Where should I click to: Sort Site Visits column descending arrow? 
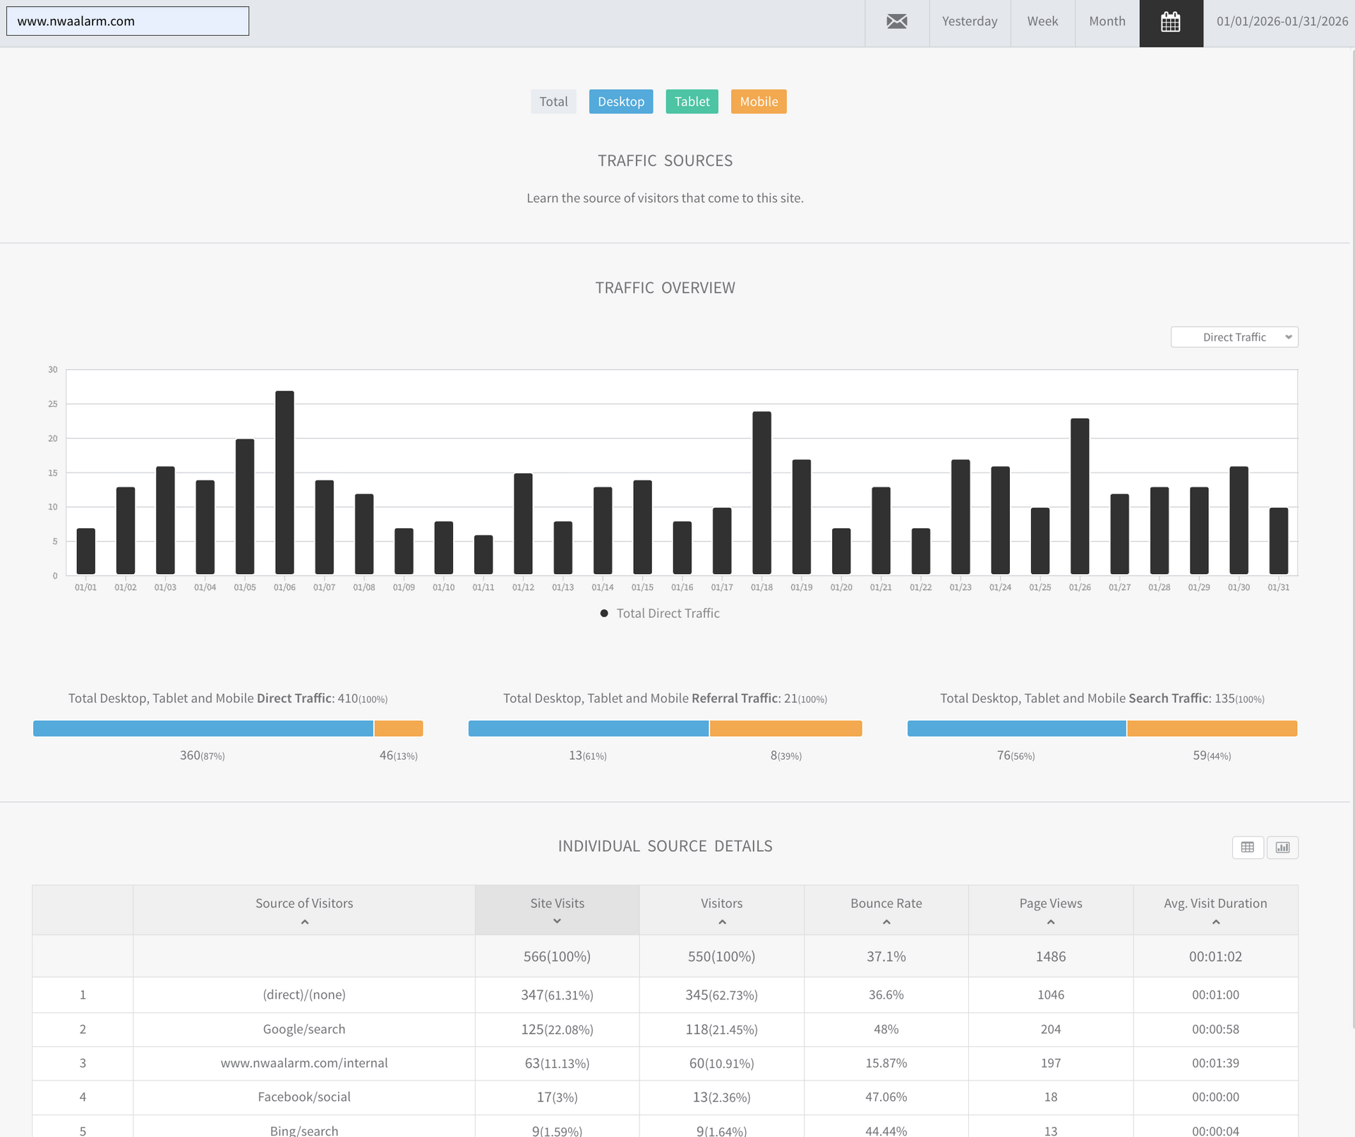pos(557,921)
